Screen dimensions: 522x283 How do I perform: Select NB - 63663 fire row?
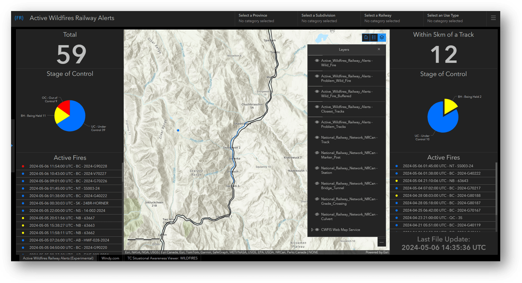point(70,225)
